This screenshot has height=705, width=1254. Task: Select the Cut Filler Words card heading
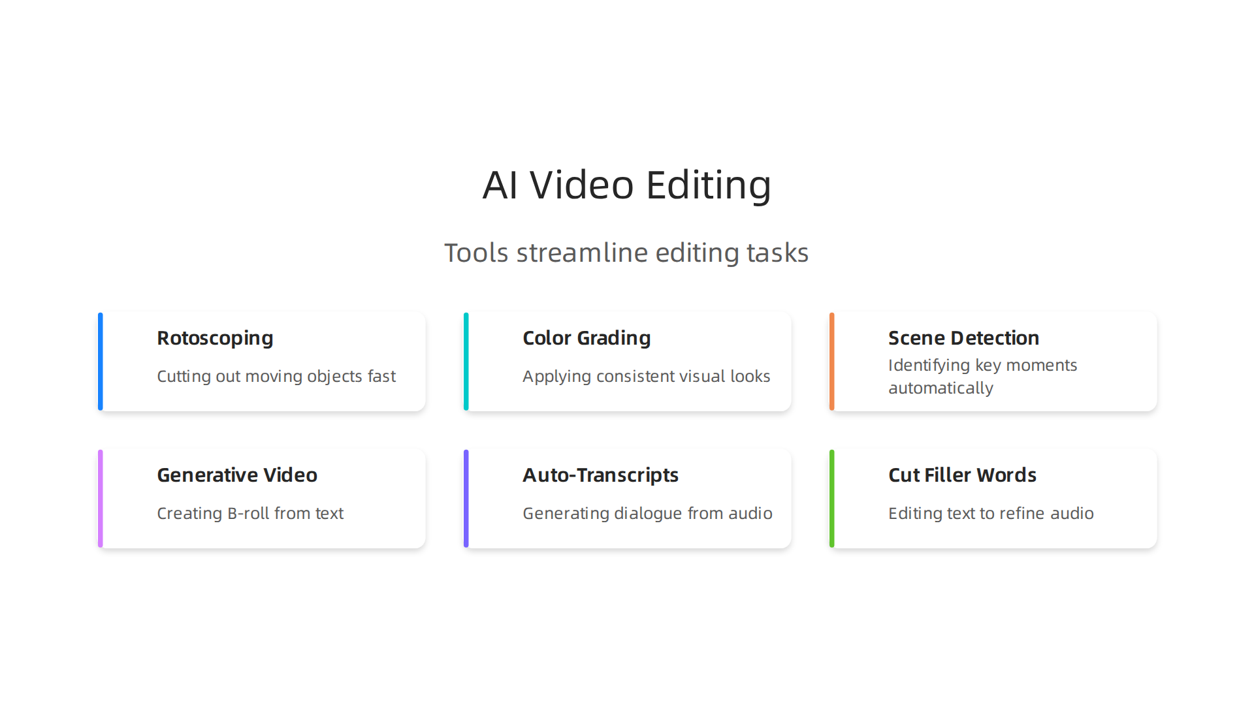click(962, 475)
